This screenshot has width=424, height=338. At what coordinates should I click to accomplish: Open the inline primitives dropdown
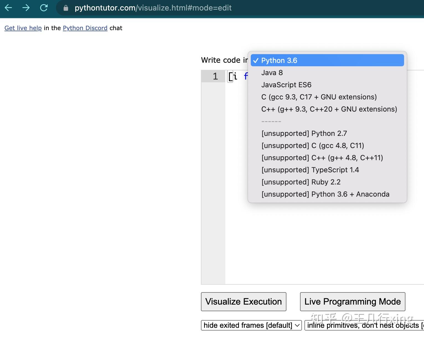point(364,325)
